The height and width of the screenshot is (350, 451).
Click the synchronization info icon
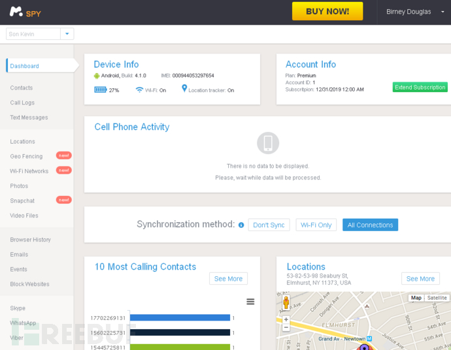pyautogui.click(x=241, y=225)
